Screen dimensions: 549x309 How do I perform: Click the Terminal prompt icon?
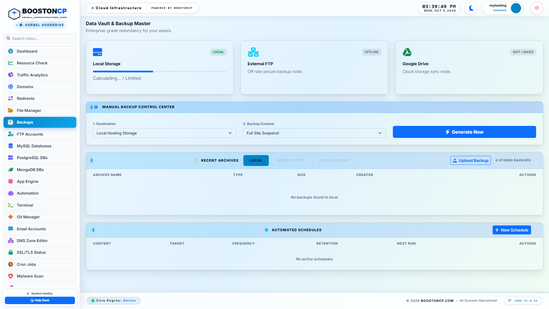pos(11,205)
